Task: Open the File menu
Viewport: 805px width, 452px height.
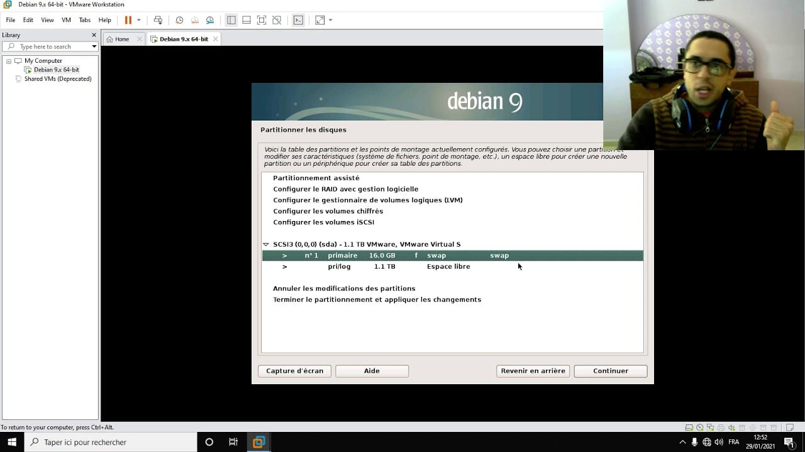Action: 11,20
